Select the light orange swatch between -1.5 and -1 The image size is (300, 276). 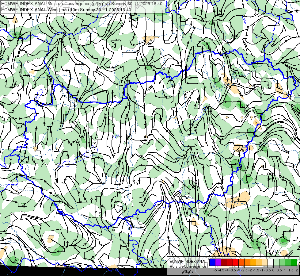(x=259, y=262)
